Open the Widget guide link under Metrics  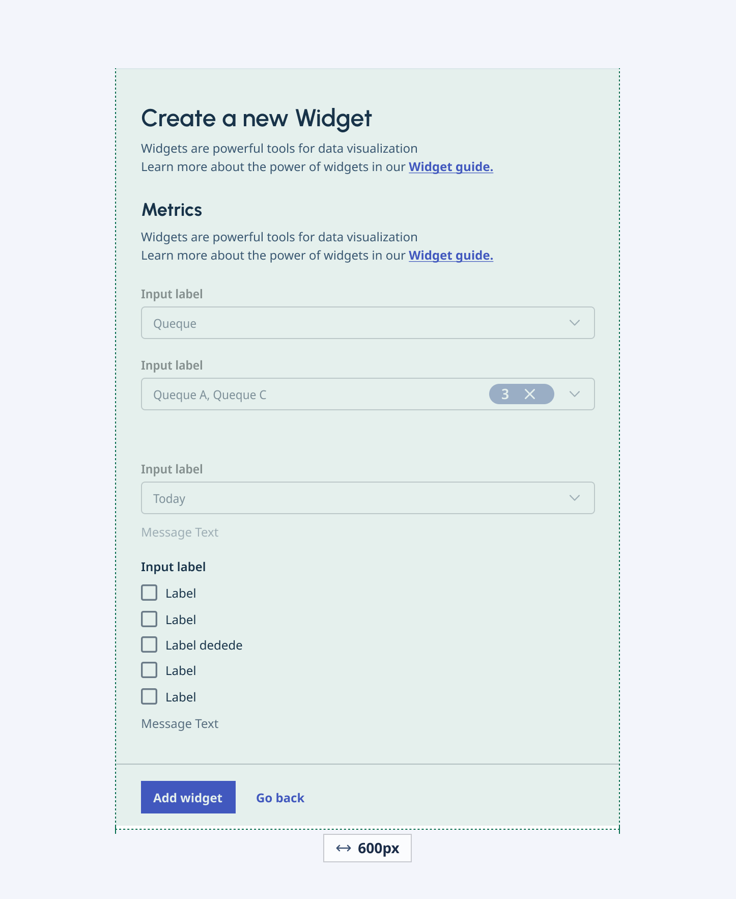coord(450,255)
